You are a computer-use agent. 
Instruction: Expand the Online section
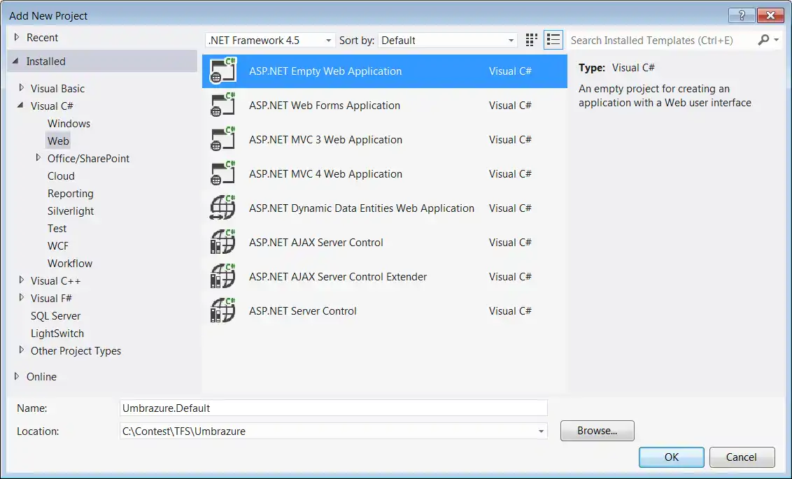tap(17, 376)
